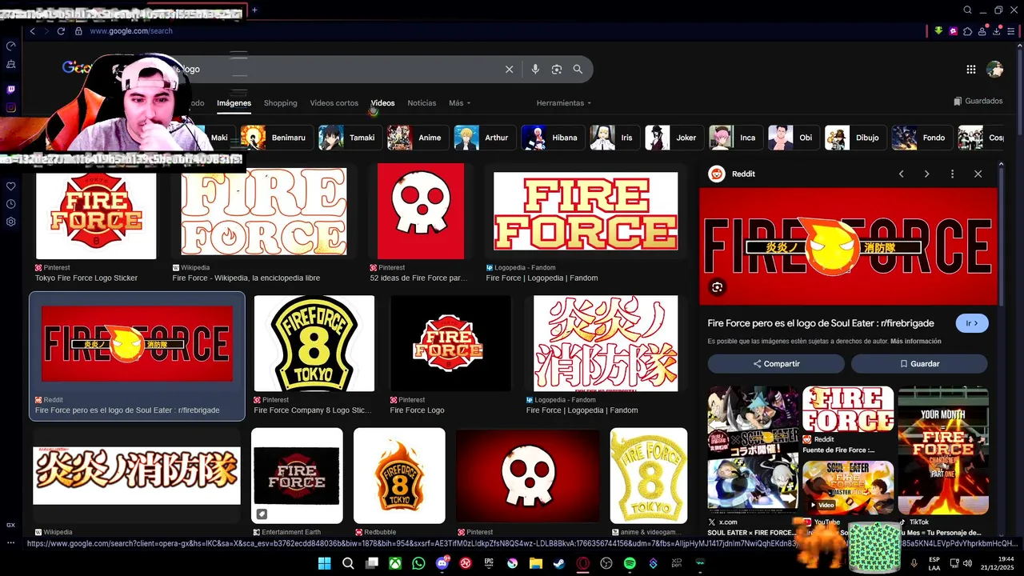
Task: Switch to the Noticias tab
Action: [422, 103]
